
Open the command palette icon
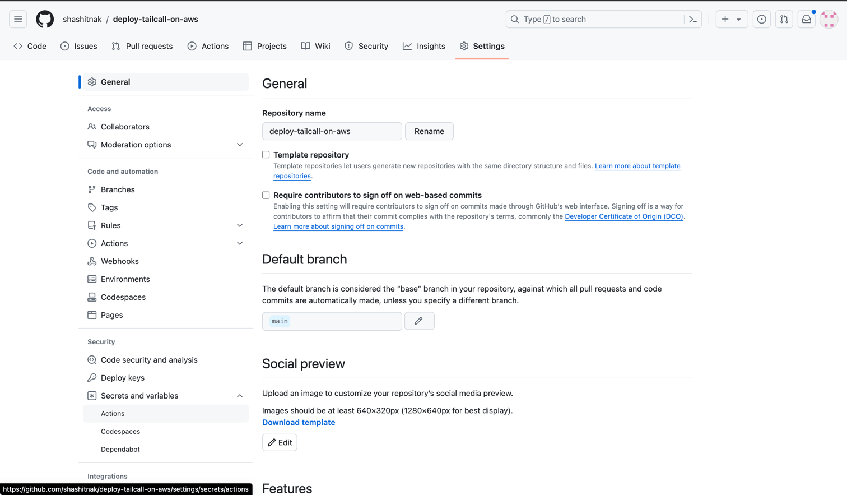pyautogui.click(x=693, y=19)
